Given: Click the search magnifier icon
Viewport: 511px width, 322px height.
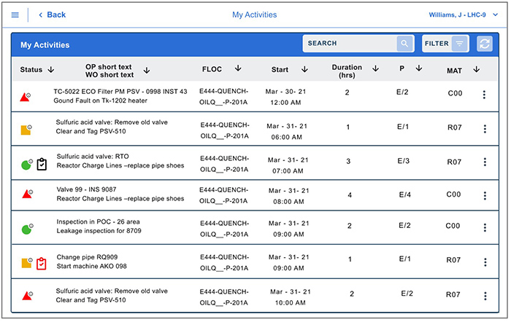Looking at the screenshot, I should click(404, 44).
